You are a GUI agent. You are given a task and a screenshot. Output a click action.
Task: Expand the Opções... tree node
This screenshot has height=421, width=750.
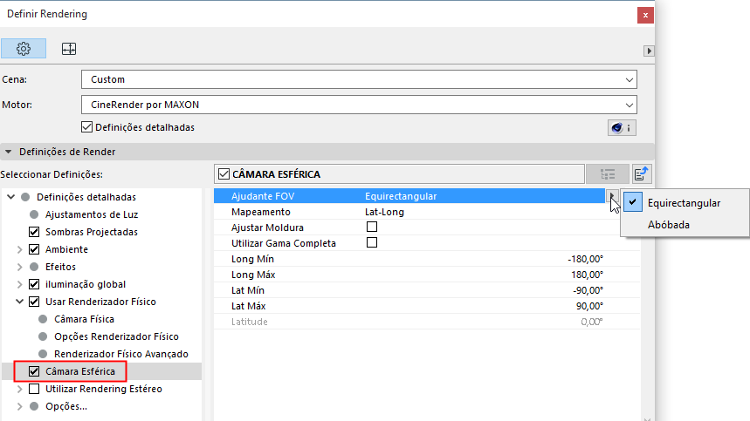19,407
